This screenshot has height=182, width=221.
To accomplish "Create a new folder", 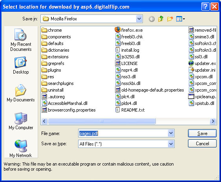I will click(170, 19).
